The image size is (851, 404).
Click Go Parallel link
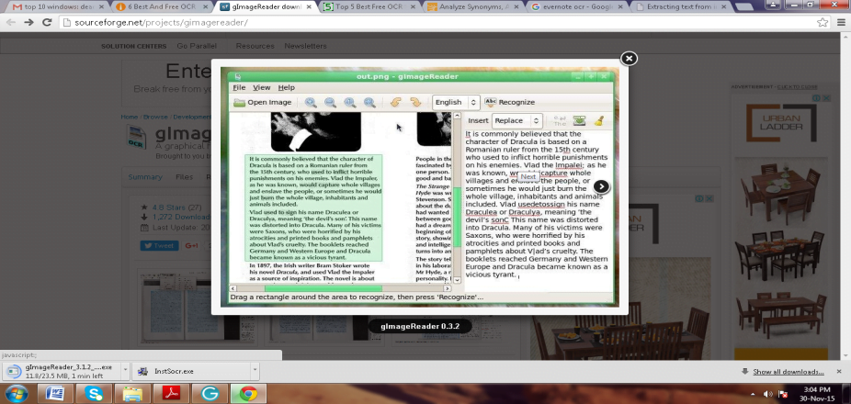tap(197, 46)
